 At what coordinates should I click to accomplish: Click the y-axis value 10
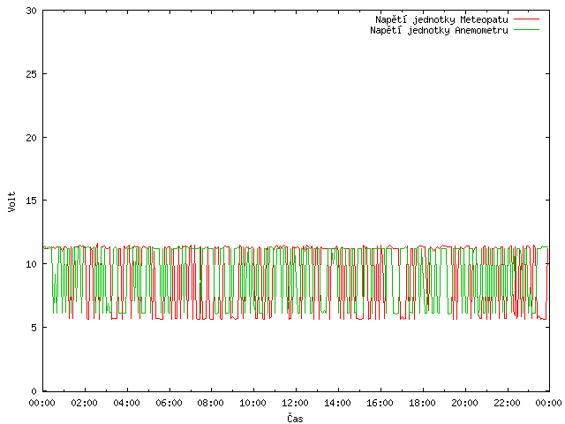point(32,264)
